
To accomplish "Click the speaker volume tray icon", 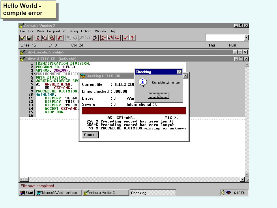I will pos(223,193).
